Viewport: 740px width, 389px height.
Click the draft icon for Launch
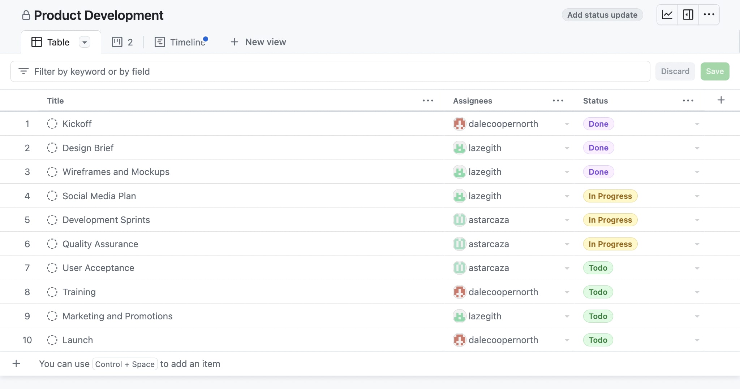(x=52, y=340)
